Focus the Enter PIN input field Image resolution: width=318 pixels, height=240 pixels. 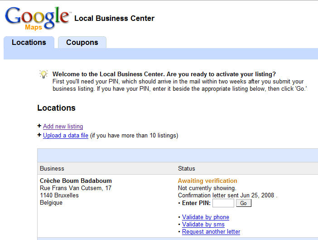[x=223, y=203]
